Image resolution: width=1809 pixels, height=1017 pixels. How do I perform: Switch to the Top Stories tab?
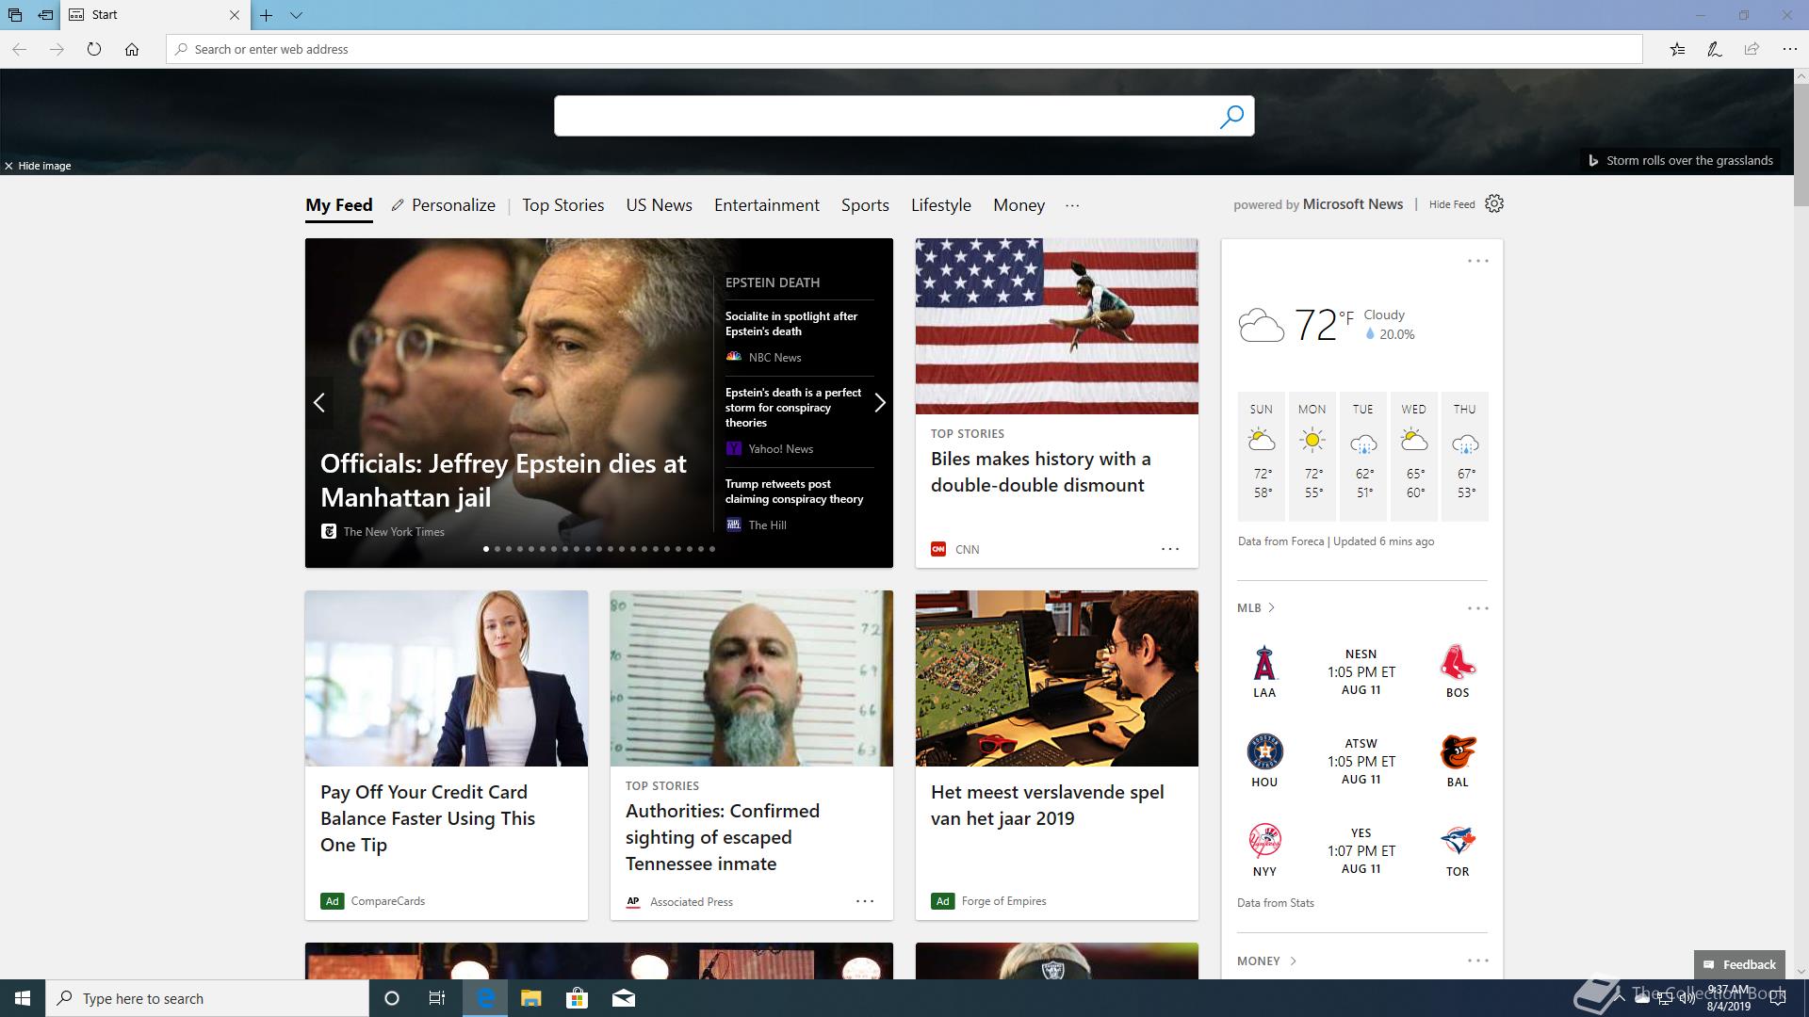[563, 205]
